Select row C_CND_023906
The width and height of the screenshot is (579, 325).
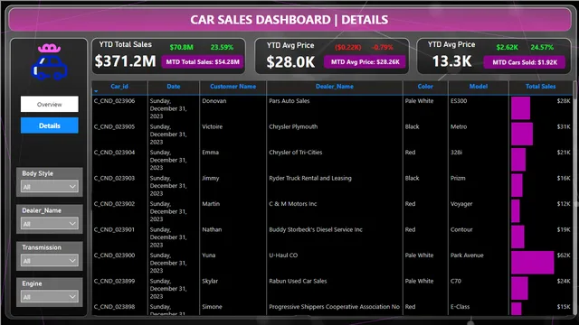(332, 108)
